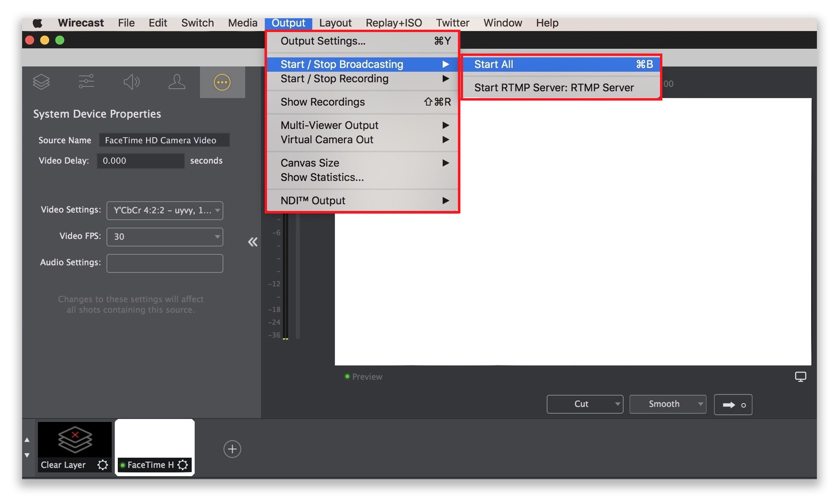Collapse the properties panel with double chevron
The width and height of the screenshot is (839, 503).
click(253, 242)
